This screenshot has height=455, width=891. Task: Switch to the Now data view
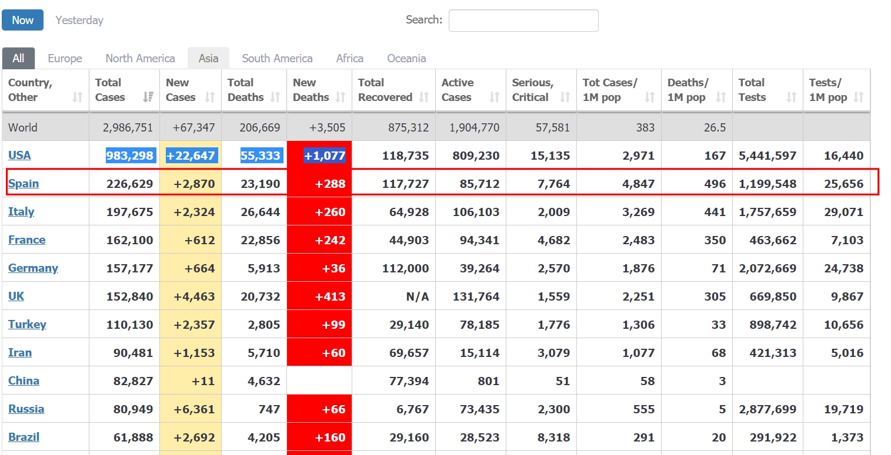point(22,20)
